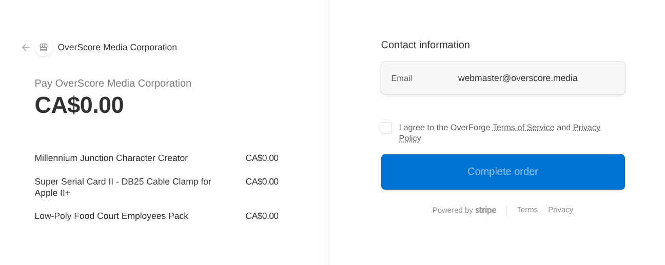The image size is (665, 265).
Task: Select the Millennium Junction Character Creator item
Action: tap(111, 158)
